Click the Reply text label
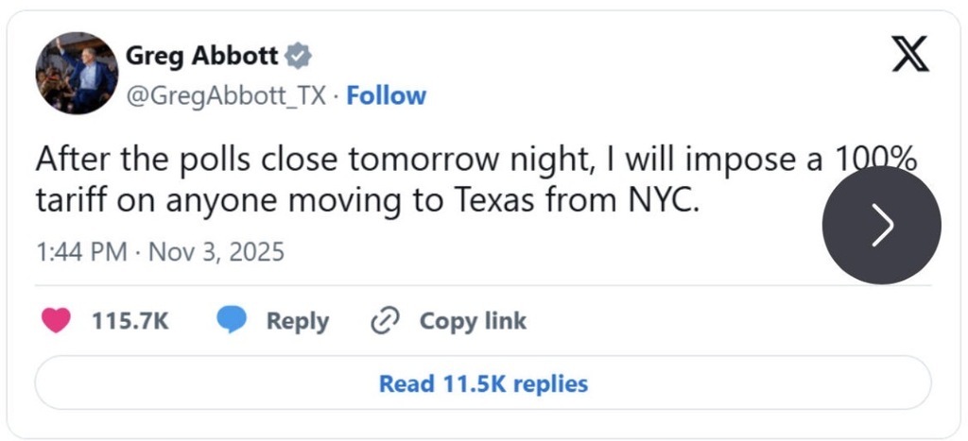Viewport: 968px width, 441px height. (297, 321)
